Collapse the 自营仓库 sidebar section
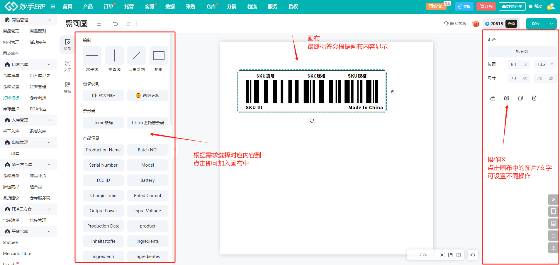The height and width of the screenshot is (265, 560). 49,64
